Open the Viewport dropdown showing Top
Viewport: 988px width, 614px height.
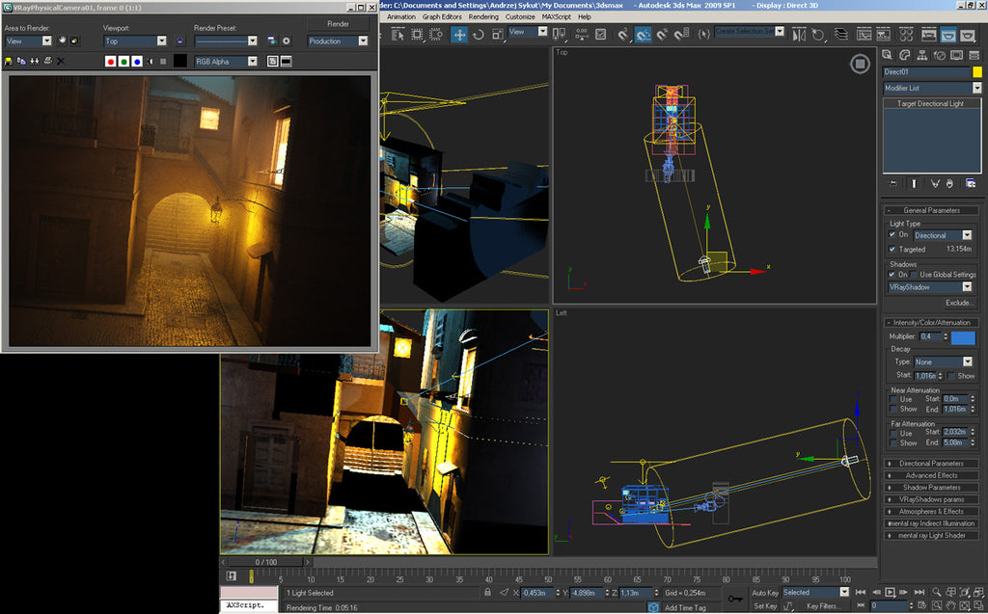(x=162, y=41)
